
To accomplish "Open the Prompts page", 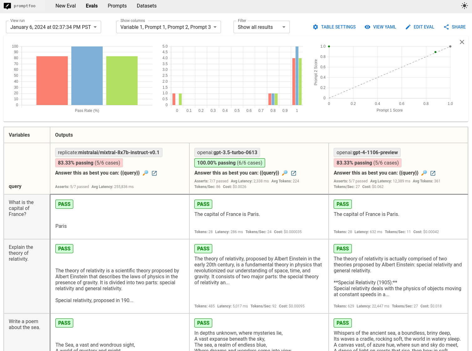I will [117, 6].
